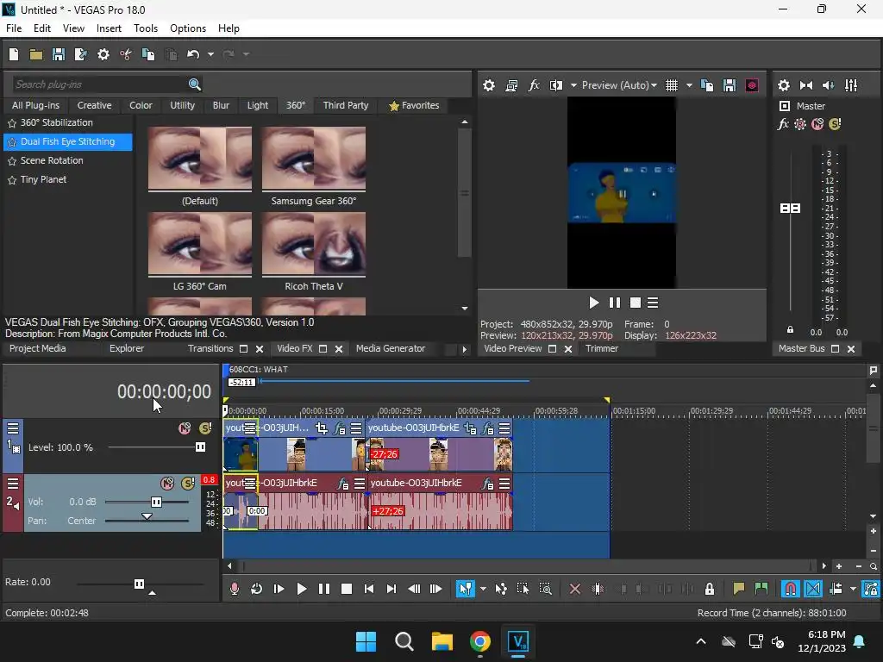Toggle split screen view in preview

pos(556,85)
